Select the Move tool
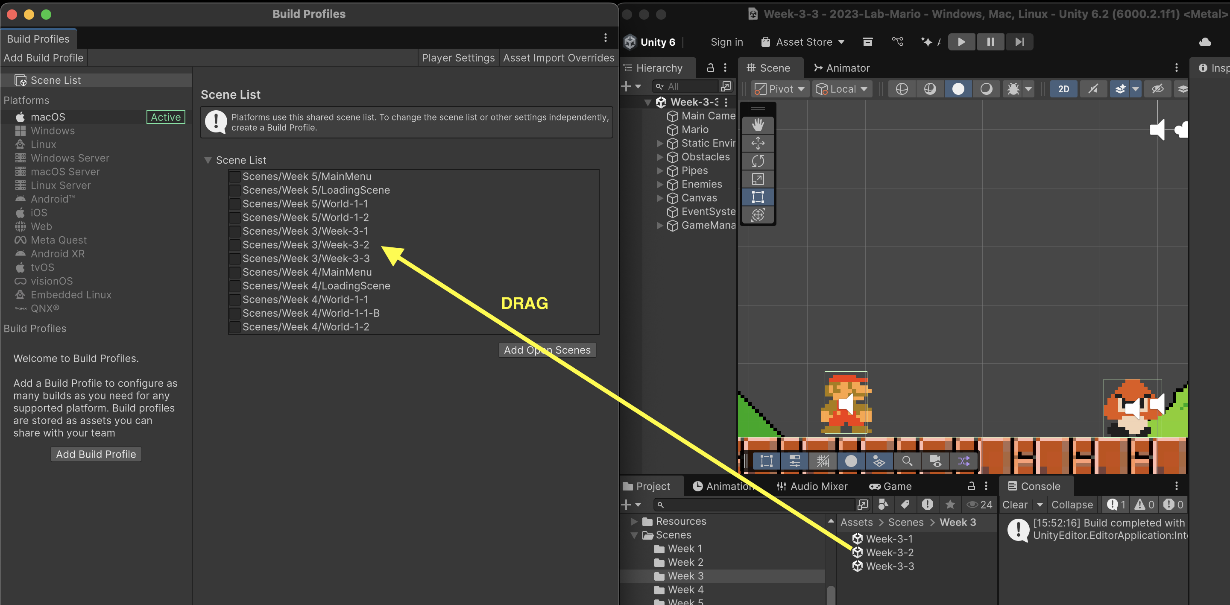 [758, 143]
